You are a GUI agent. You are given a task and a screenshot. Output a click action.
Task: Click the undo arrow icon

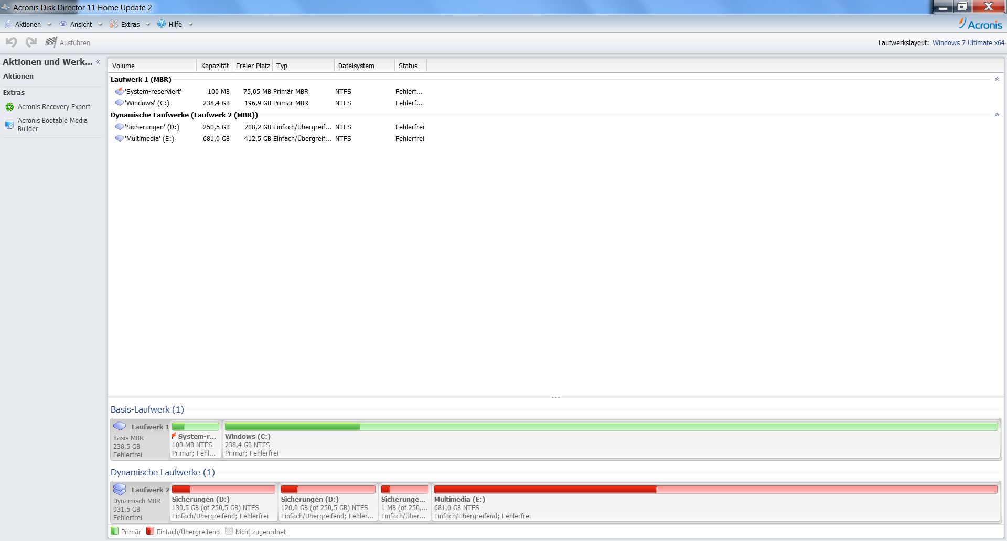(x=12, y=42)
